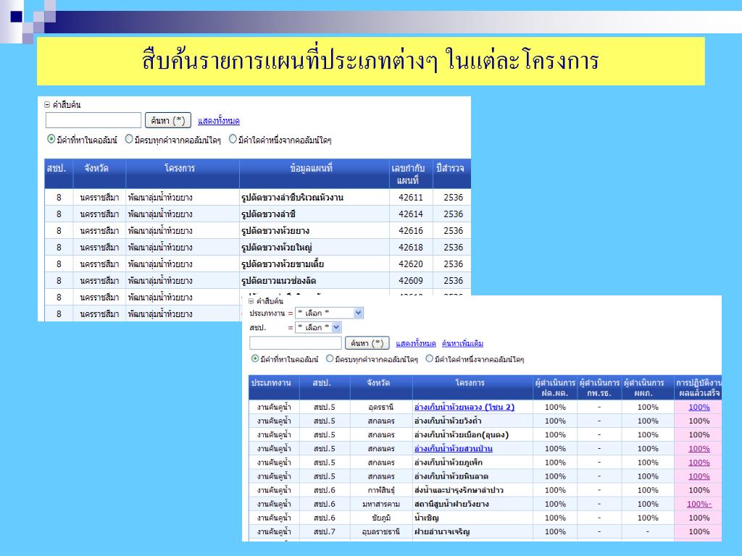Select มีครบทุกคำจากคอลัมน์ใดๆ radio in the lower progress panel
Screen dimensions: 742x556
pyautogui.click(x=330, y=359)
